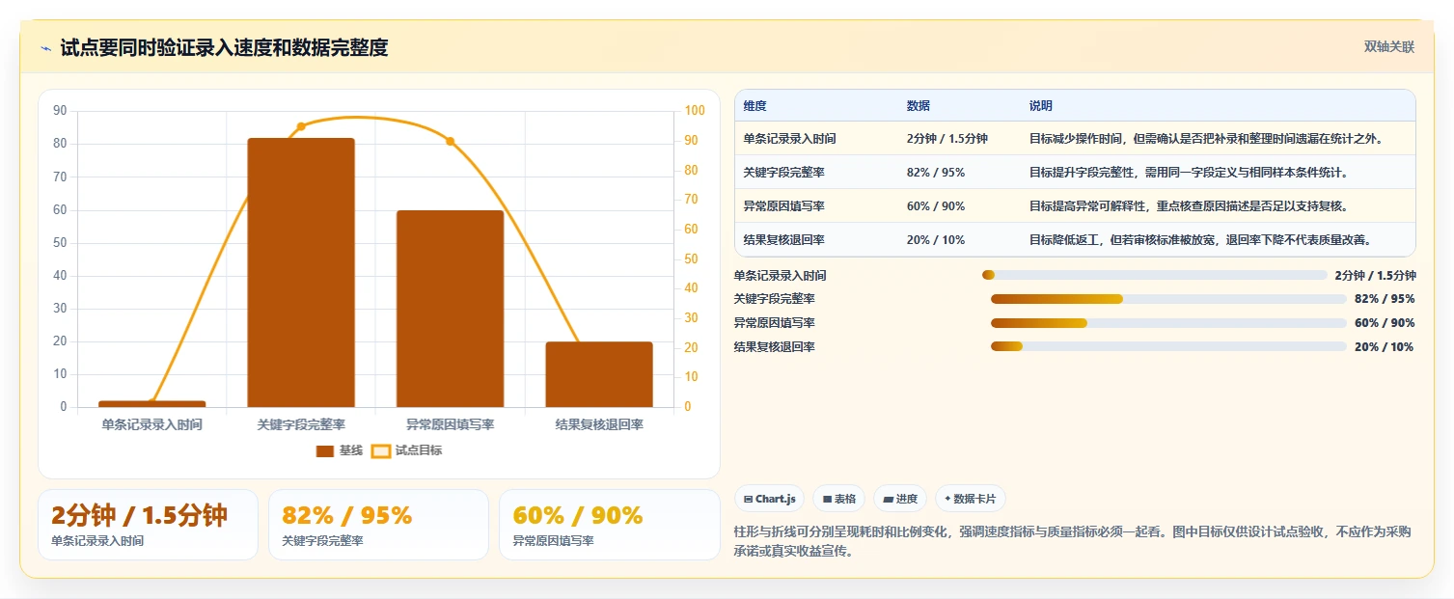Click the right axis value 100
This screenshot has width=1454, height=599.
point(696,111)
